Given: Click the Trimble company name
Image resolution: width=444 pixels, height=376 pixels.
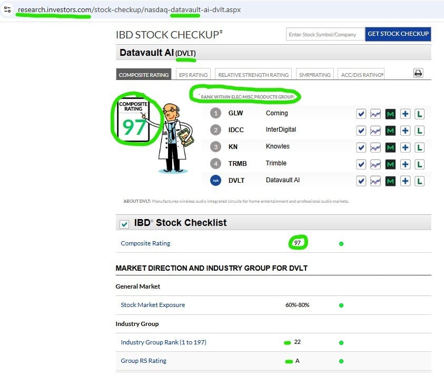Looking at the screenshot, I should pos(276,163).
